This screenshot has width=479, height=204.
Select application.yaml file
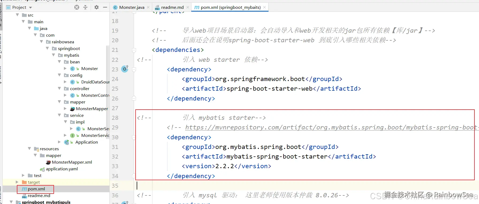tap(62, 169)
